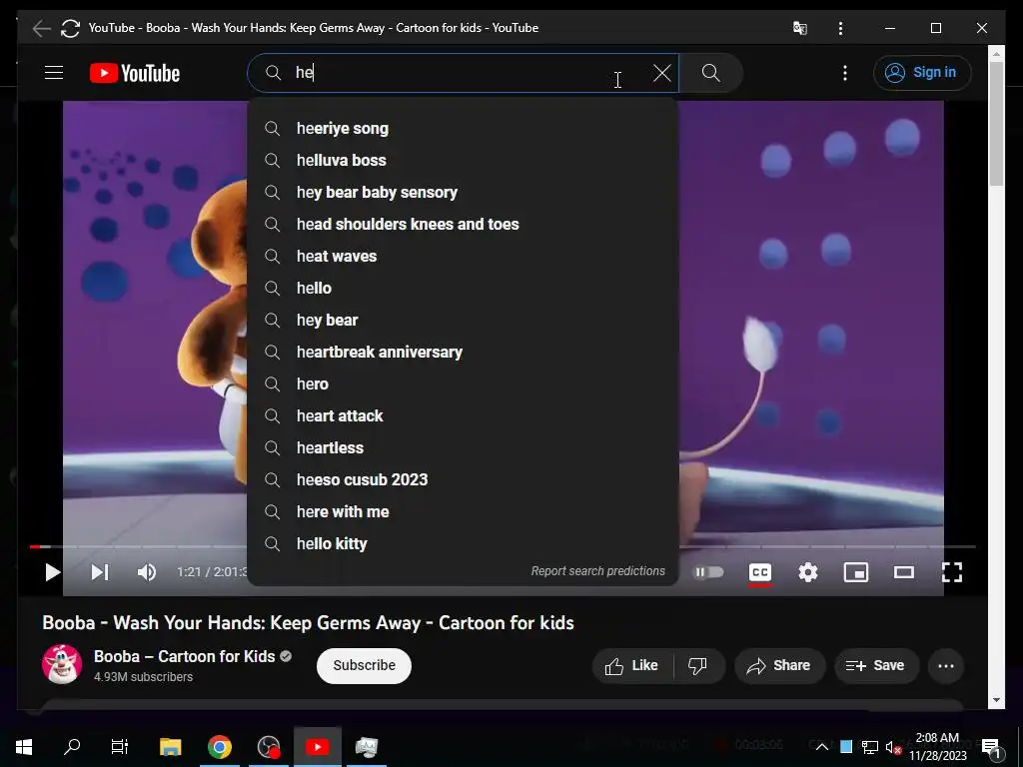
Task: Dislike the video thumbs-down
Action: pos(698,665)
